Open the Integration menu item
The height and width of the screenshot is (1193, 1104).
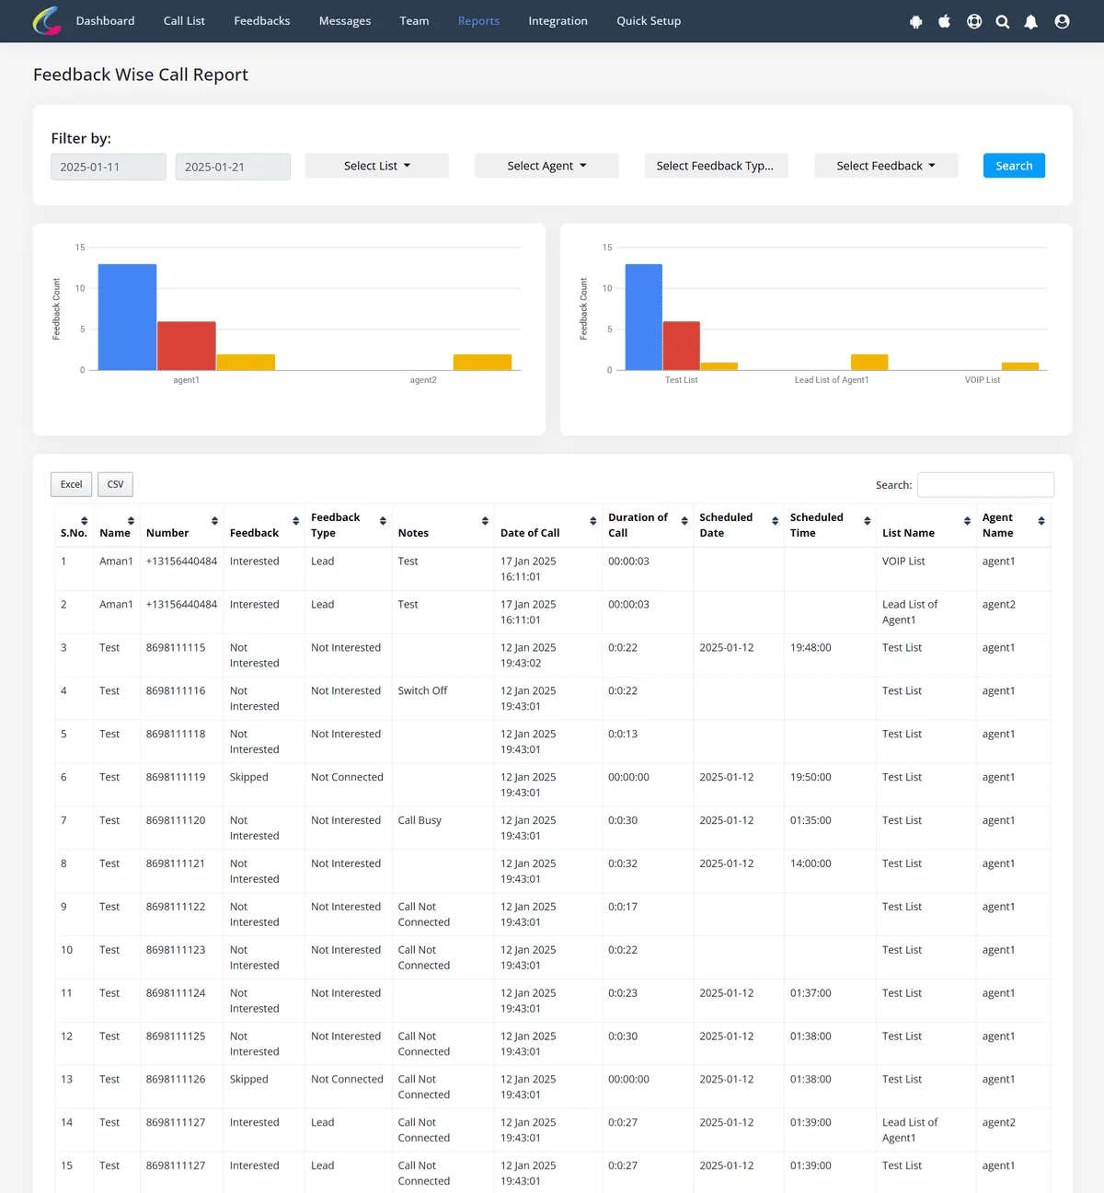pos(558,20)
